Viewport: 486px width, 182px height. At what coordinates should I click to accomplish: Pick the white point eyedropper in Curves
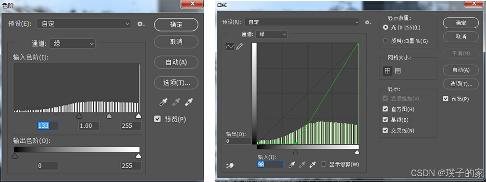pos(312,165)
